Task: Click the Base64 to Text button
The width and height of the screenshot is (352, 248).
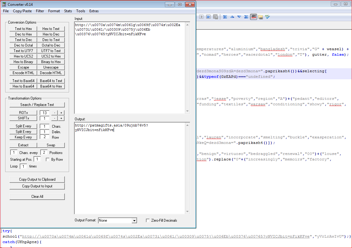Action: coord(51,81)
